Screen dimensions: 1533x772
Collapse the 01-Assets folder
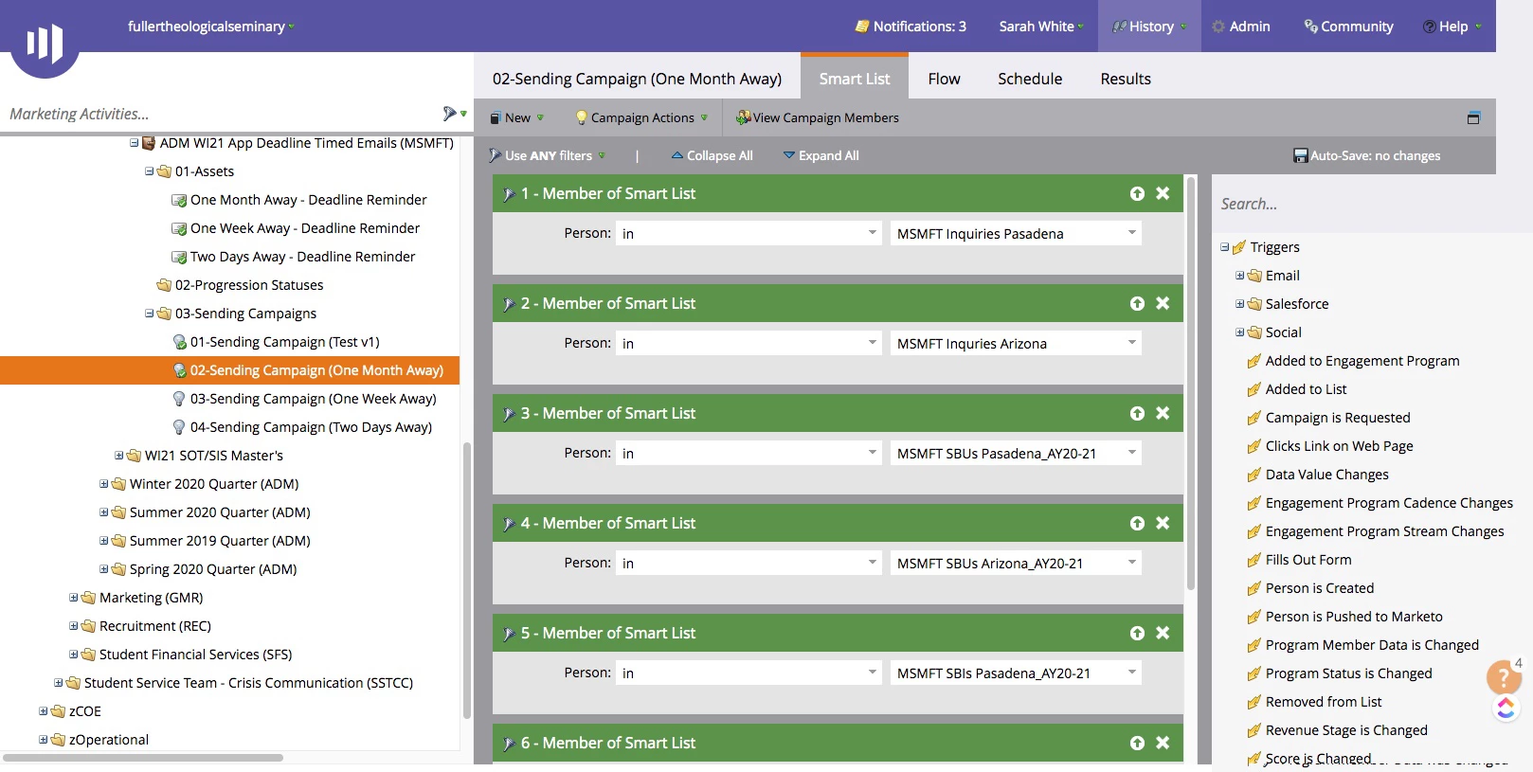tap(149, 171)
